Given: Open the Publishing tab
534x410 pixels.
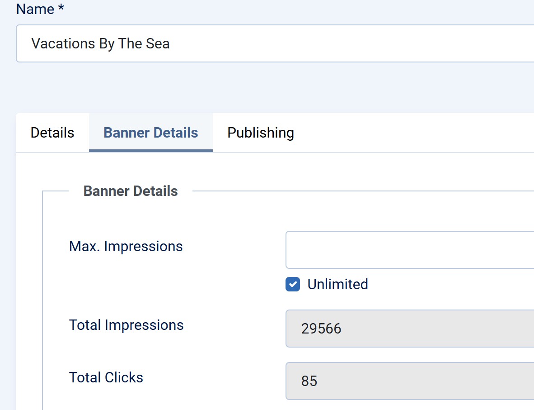Looking at the screenshot, I should tap(261, 133).
